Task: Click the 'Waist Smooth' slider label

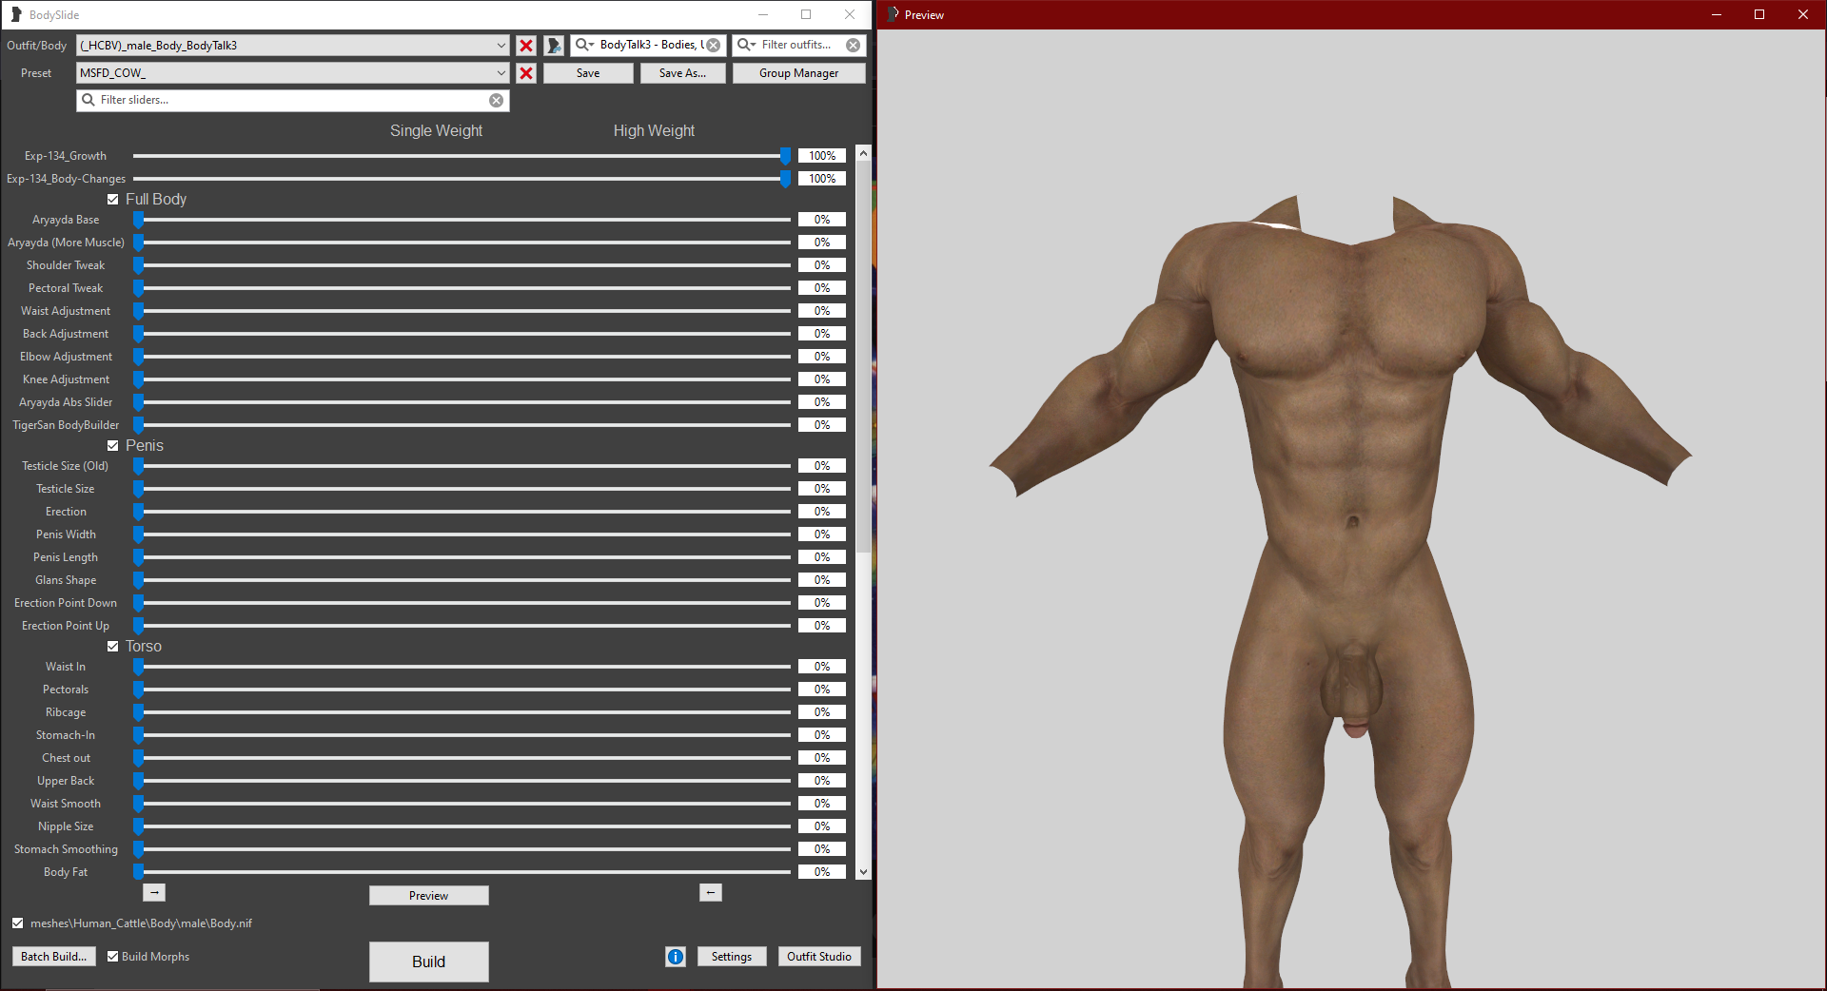Action: click(66, 804)
